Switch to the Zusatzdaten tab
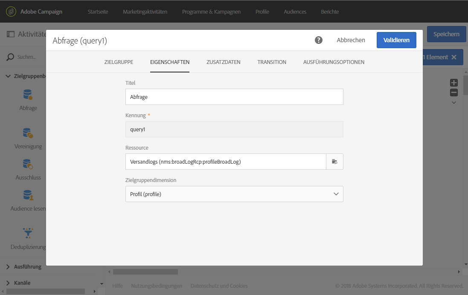 point(223,62)
